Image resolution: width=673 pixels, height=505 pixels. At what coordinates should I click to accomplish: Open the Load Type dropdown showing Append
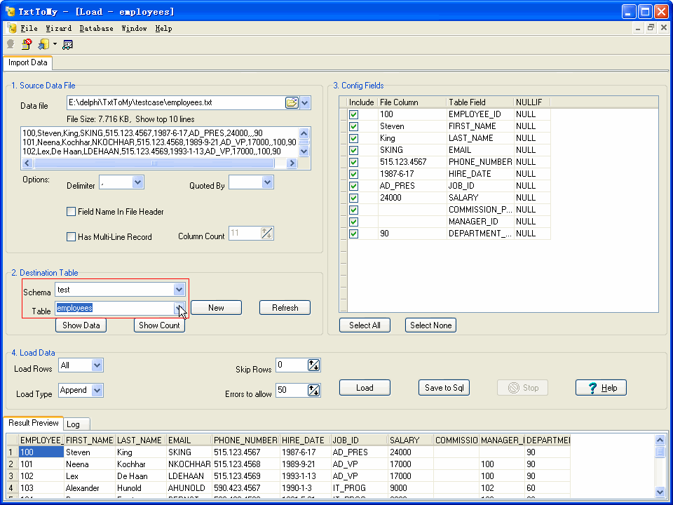point(97,391)
